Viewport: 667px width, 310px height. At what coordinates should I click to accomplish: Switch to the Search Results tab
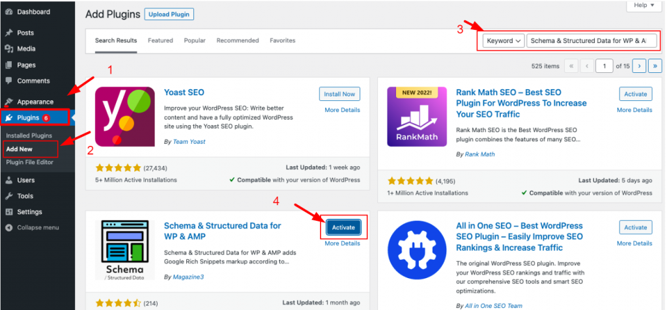pyautogui.click(x=116, y=41)
